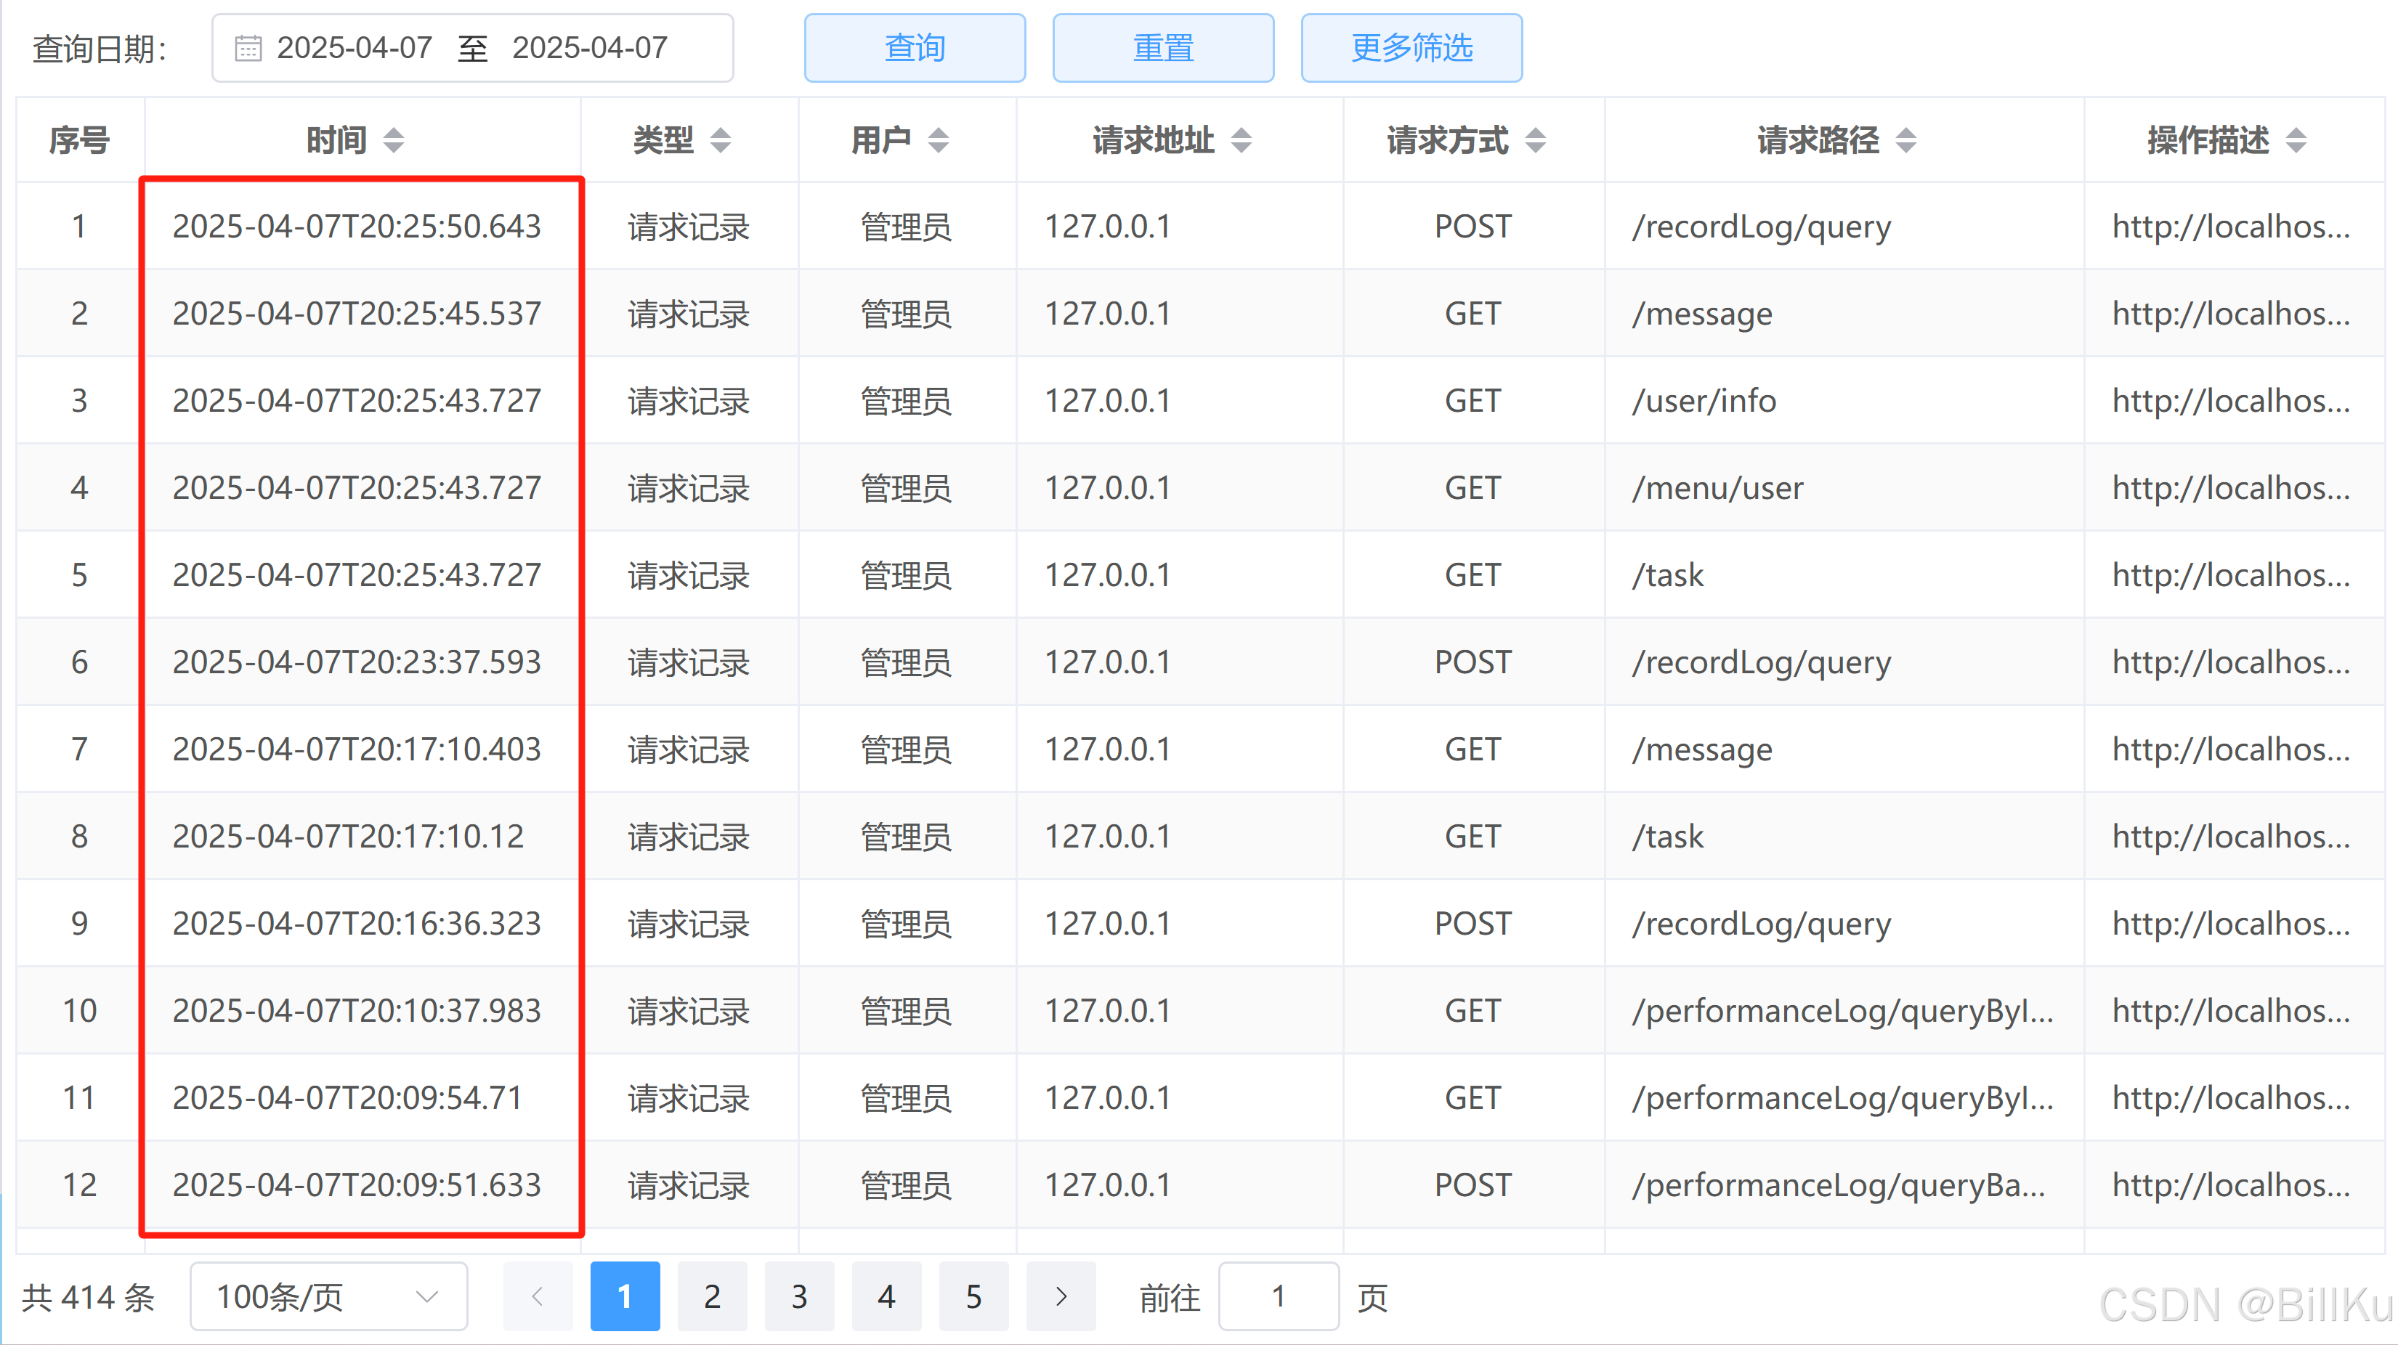Open start date 2025-04-07 picker
This screenshot has width=2398, height=1345.
354,47
